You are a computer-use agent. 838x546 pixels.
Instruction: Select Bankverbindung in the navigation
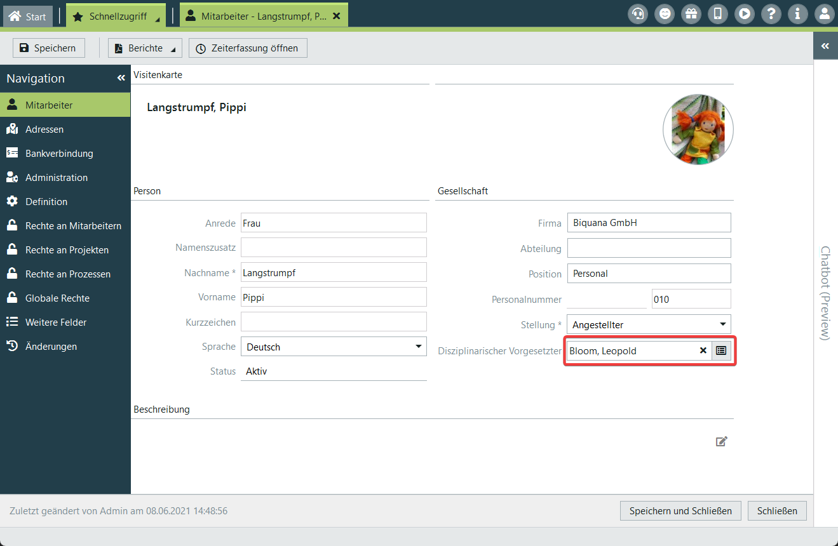pyautogui.click(x=59, y=154)
